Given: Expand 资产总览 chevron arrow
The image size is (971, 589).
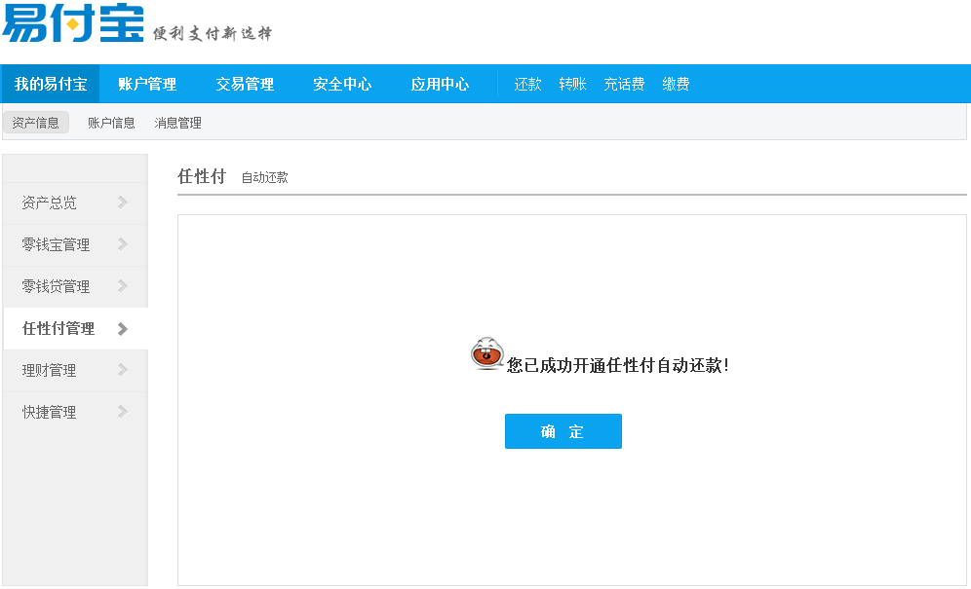Looking at the screenshot, I should (123, 202).
